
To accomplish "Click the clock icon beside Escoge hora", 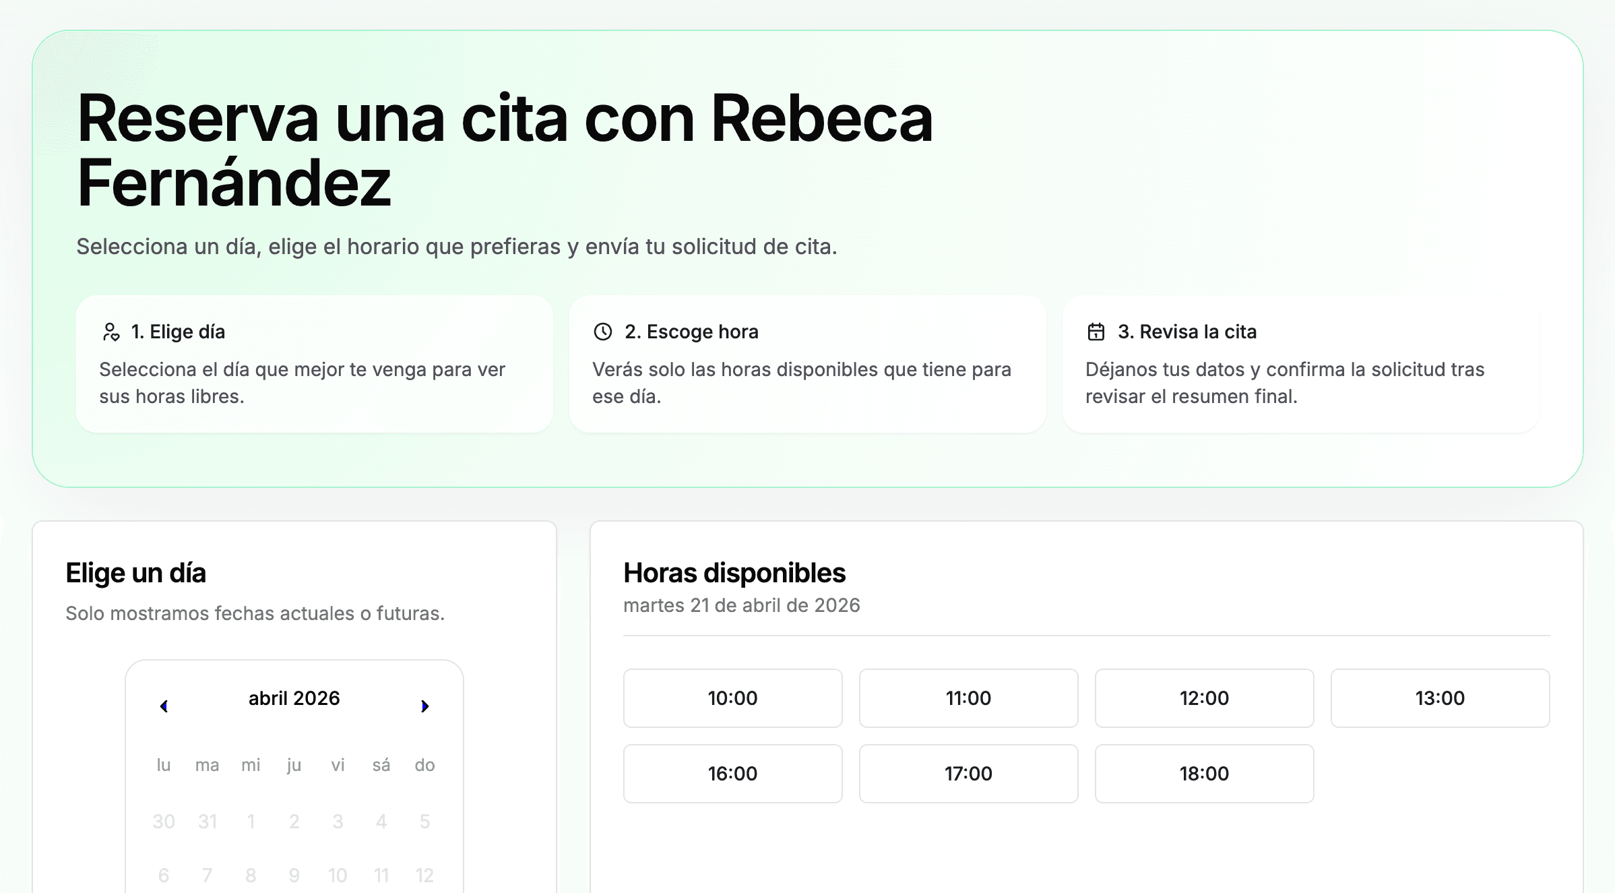I will tap(602, 332).
